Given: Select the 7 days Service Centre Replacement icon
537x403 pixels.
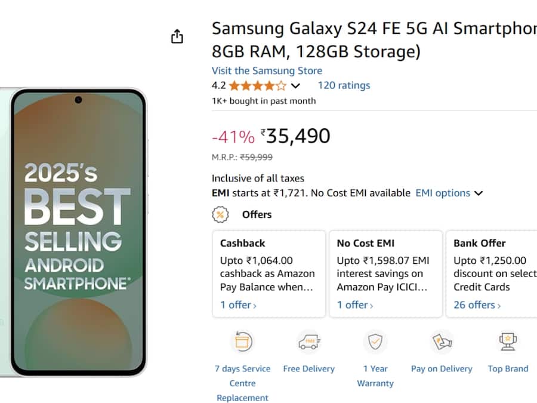Looking at the screenshot, I should tap(242, 342).
